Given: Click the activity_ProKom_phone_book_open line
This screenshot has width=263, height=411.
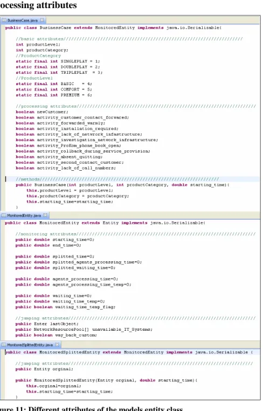Looking at the screenshot, I should click(68, 146).
